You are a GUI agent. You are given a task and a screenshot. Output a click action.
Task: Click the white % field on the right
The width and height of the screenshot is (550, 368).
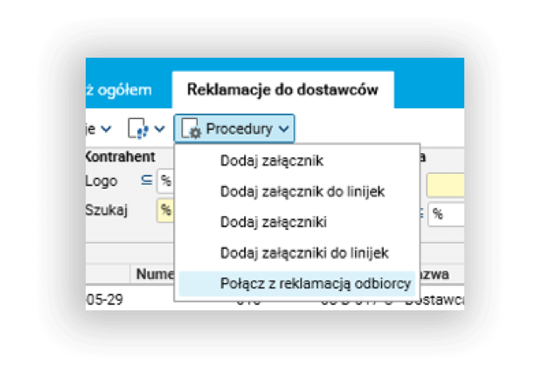(x=446, y=214)
